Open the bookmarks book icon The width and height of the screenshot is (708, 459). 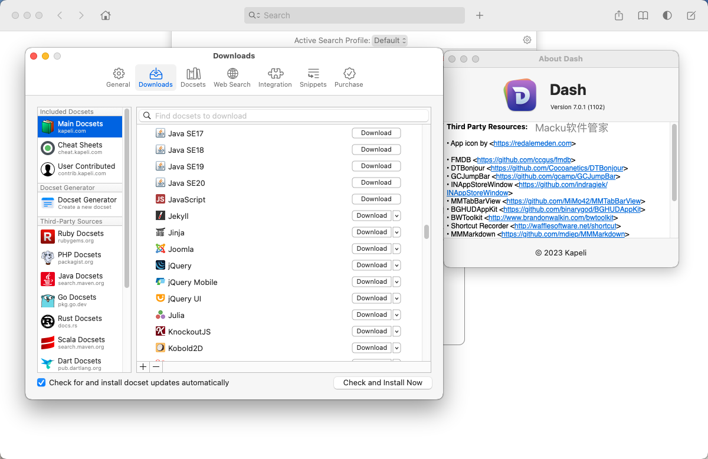pyautogui.click(x=643, y=15)
